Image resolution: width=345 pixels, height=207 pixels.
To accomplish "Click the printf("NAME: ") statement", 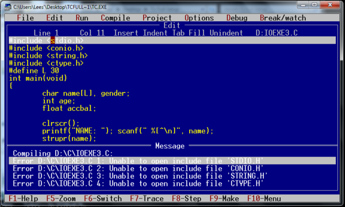I will point(78,131).
